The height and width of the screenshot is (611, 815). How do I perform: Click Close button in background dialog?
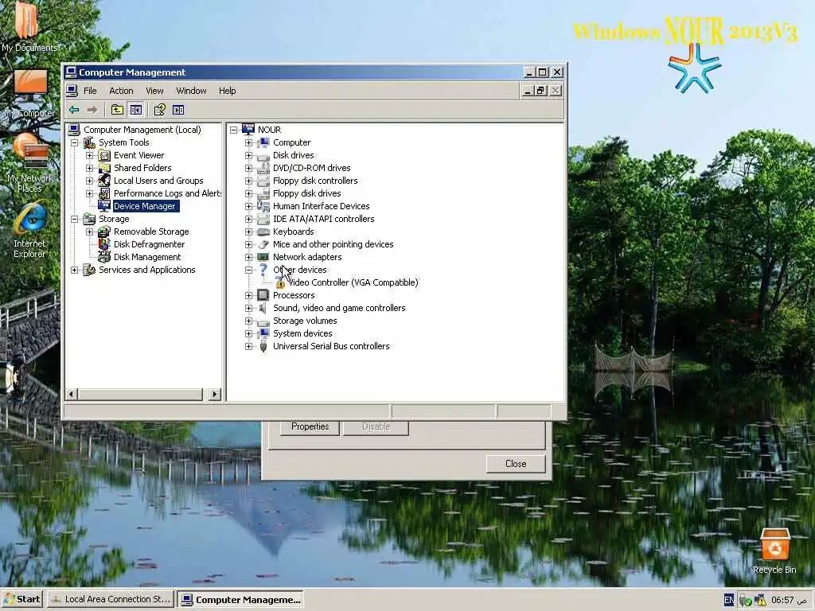click(516, 464)
